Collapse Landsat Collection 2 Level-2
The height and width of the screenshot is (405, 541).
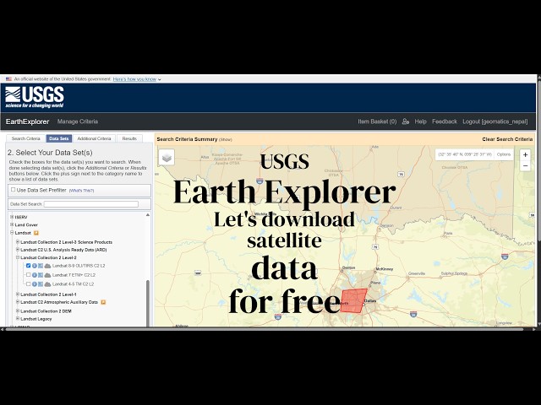(18, 257)
